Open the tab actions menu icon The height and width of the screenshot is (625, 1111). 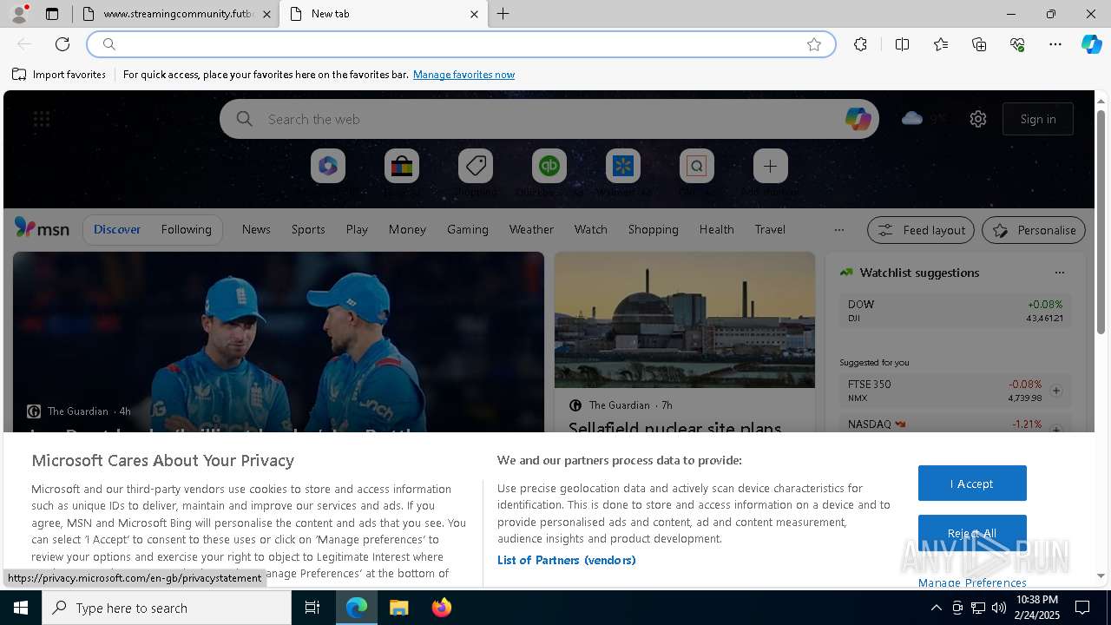tap(52, 14)
